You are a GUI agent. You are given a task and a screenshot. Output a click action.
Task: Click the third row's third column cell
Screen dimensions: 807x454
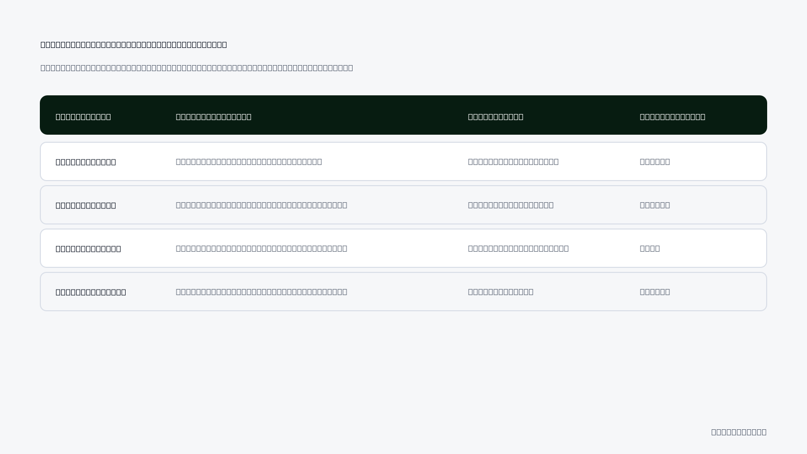pos(518,248)
